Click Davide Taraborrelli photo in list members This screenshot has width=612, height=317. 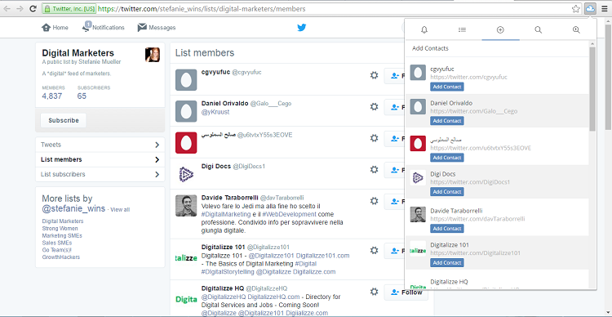click(186, 206)
